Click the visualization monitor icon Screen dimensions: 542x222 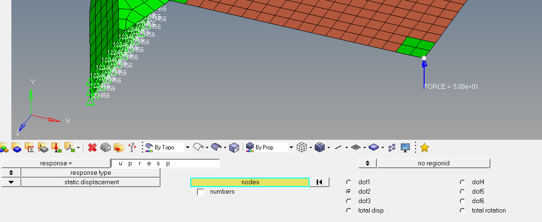click(x=405, y=147)
